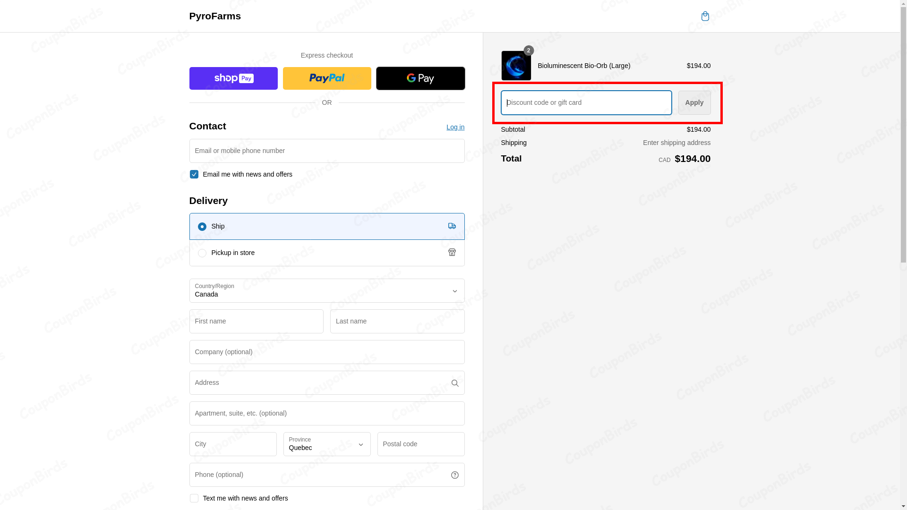Click the store icon in Pickup row
Viewport: 907px width, 510px height.
tap(452, 253)
